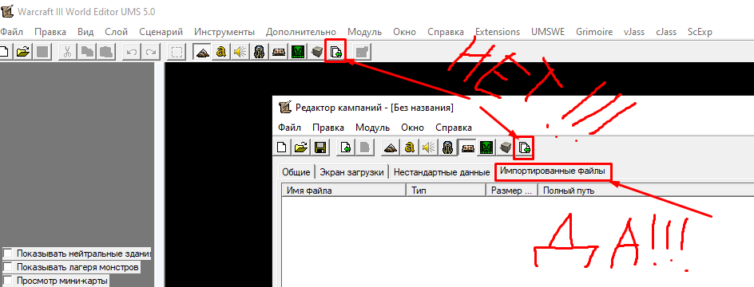Open Grimoire menu
Image resolution: width=754 pixels, height=287 pixels.
[594, 32]
